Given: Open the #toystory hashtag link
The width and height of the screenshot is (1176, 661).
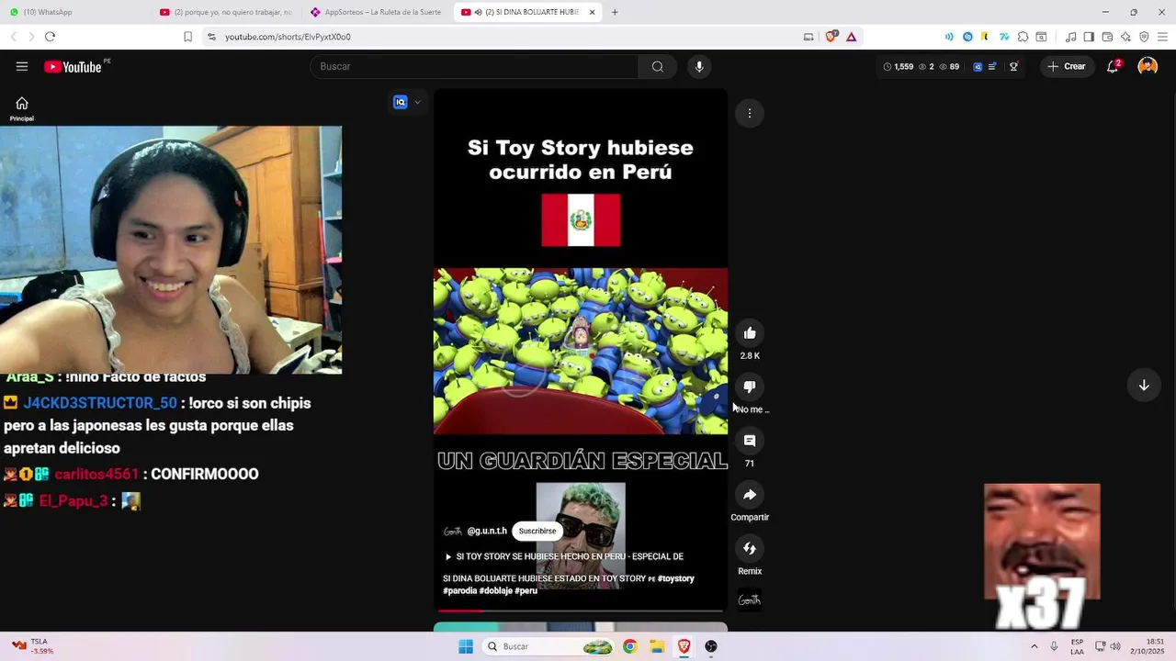Looking at the screenshot, I should (676, 578).
